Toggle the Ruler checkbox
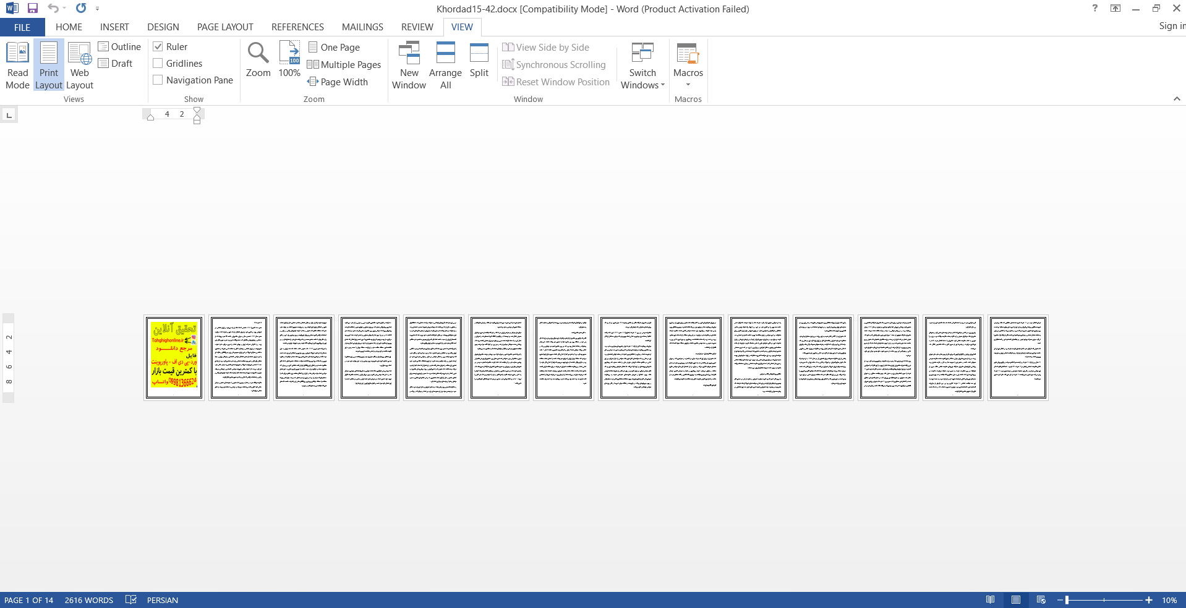 click(158, 47)
